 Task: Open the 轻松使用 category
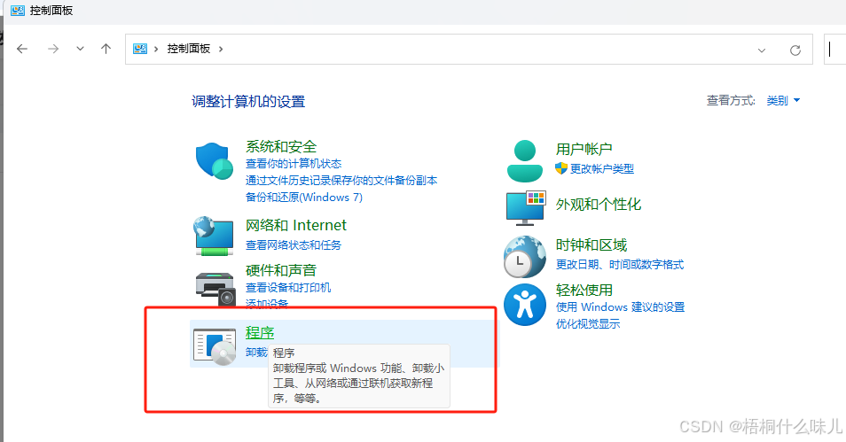pos(584,290)
